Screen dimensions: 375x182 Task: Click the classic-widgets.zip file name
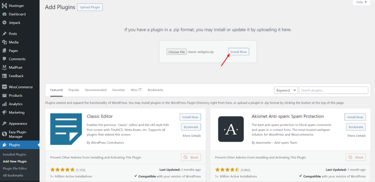point(201,52)
